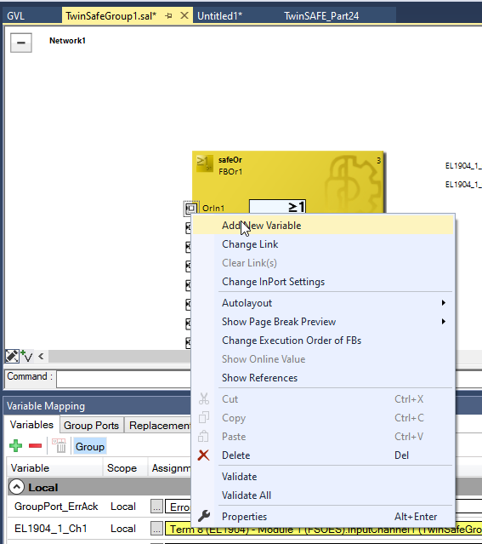
Task: Click the Assignment column header
Action: pos(170,468)
